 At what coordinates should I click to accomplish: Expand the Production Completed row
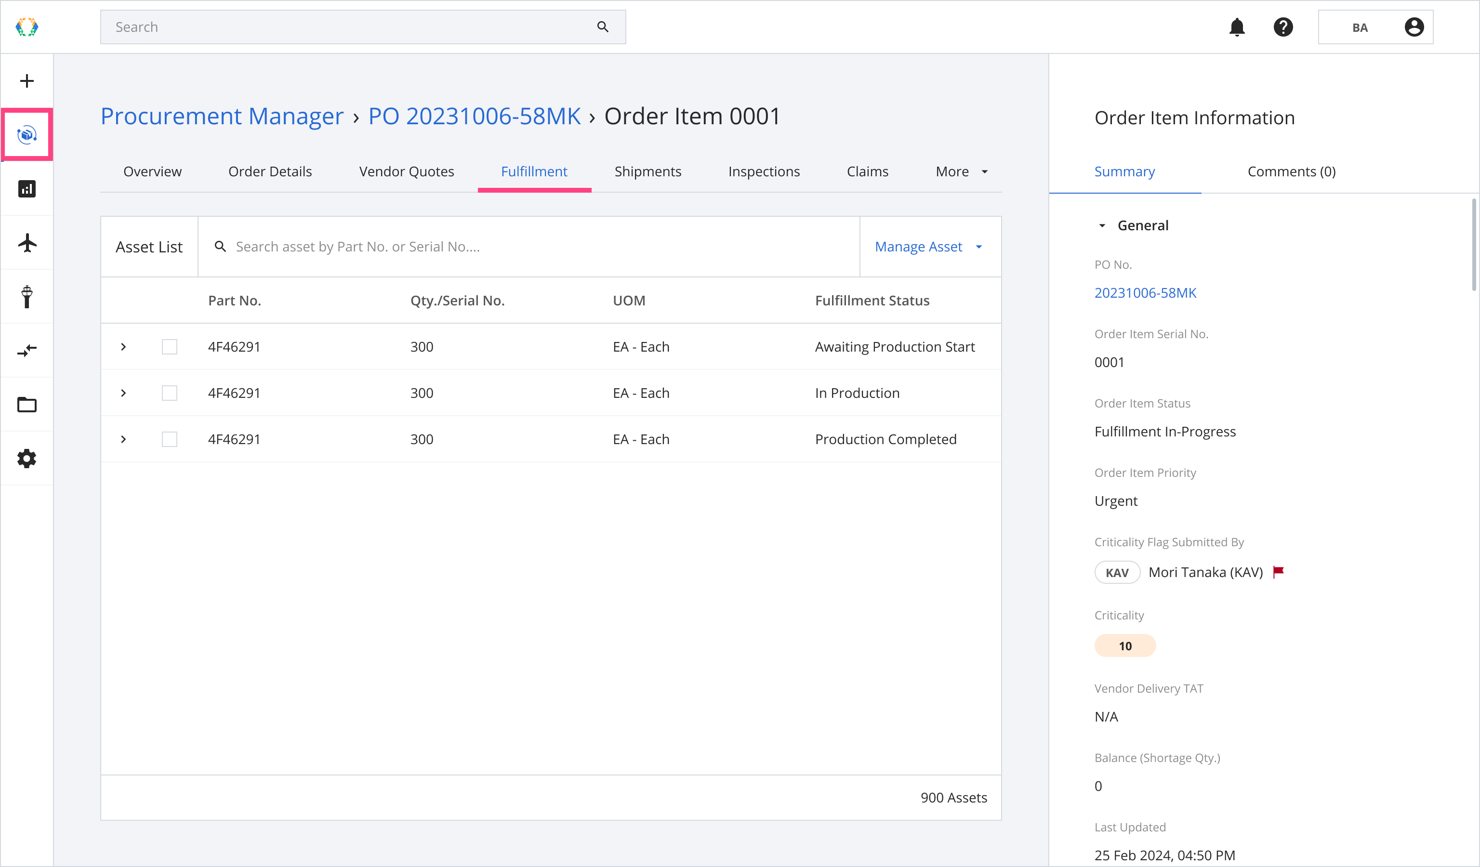123,440
